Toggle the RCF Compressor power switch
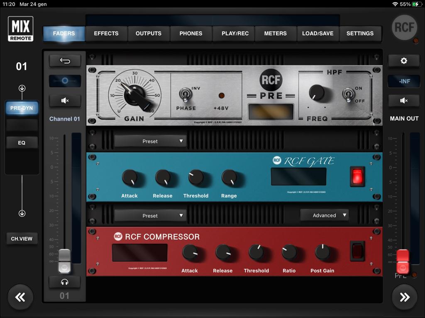This screenshot has height=318, width=425. point(357,251)
